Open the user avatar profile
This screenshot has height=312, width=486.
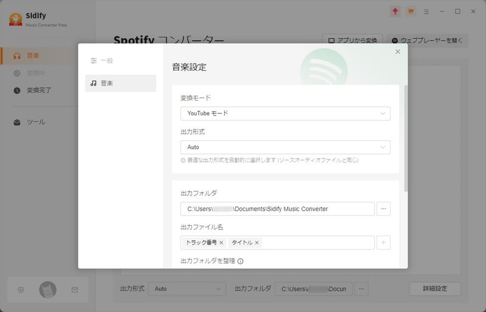point(48,290)
